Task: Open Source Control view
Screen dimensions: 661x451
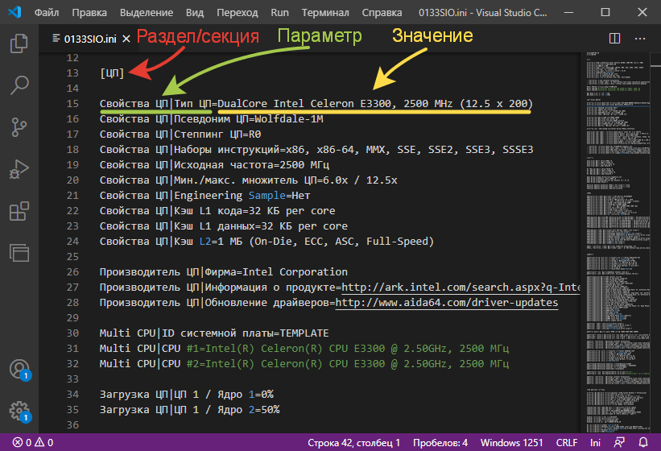Action: click(19, 127)
